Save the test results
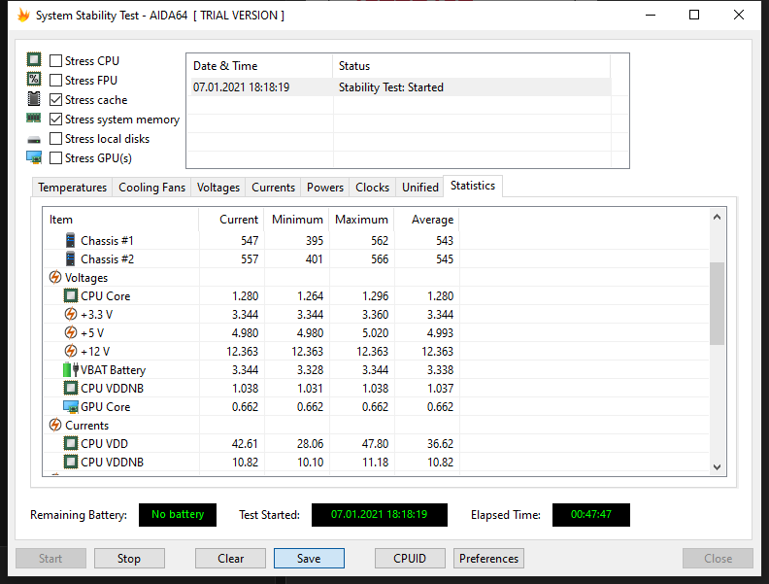769x584 pixels. (x=309, y=559)
